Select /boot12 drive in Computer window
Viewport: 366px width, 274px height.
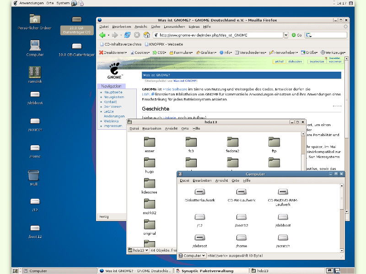click(x=242, y=221)
